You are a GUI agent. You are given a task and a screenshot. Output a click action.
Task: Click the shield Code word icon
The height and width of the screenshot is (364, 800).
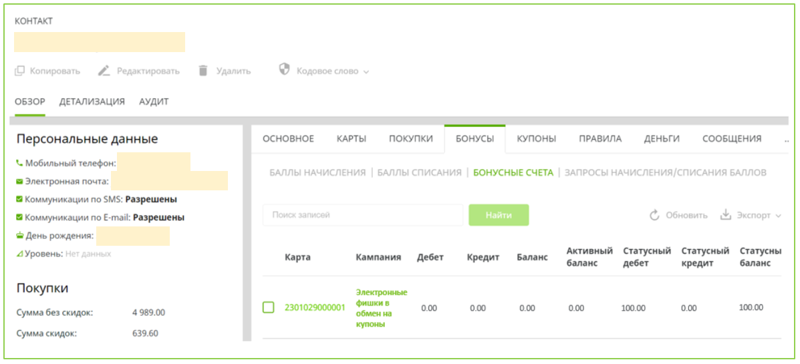coord(284,70)
